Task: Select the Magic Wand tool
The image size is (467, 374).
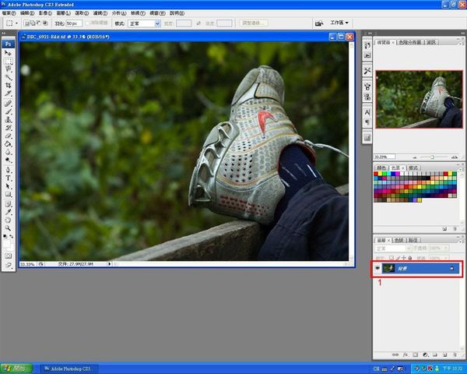Action: tap(8, 77)
